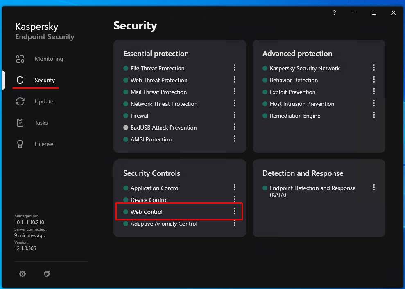This screenshot has width=405, height=289.
Task: Click the question mark help icon
Action: point(335,13)
